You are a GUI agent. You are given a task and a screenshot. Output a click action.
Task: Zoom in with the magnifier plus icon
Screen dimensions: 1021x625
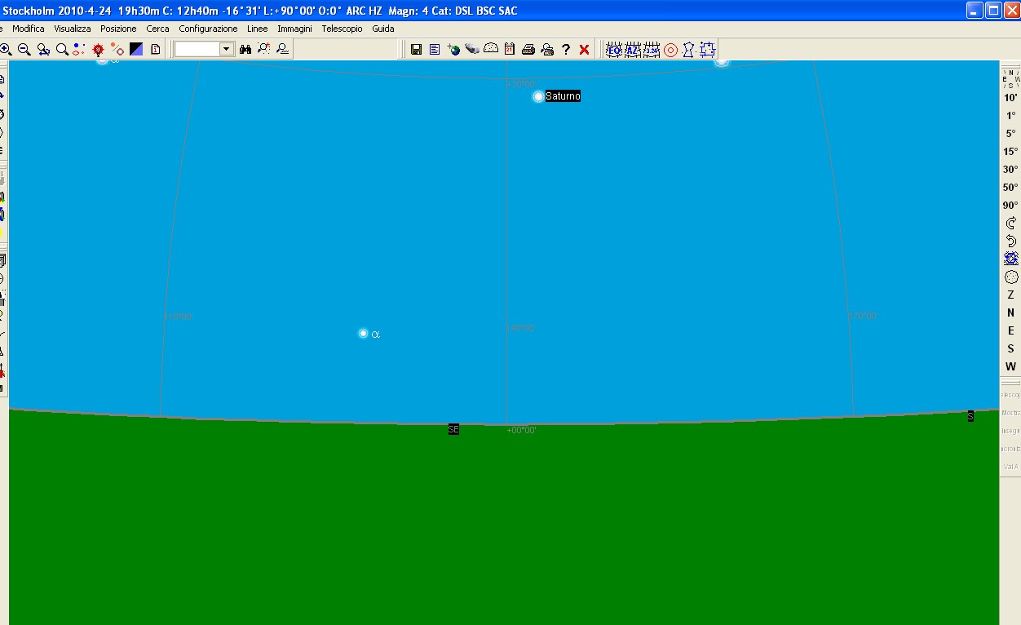[5, 50]
